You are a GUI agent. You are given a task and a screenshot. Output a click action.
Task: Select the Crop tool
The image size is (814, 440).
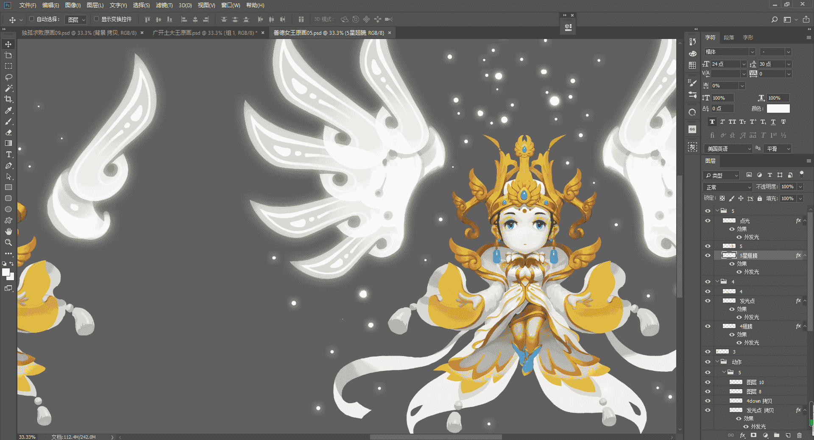pos(8,99)
